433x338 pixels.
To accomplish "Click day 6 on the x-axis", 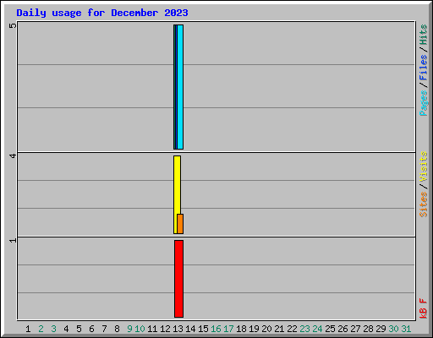I will pos(91,329).
